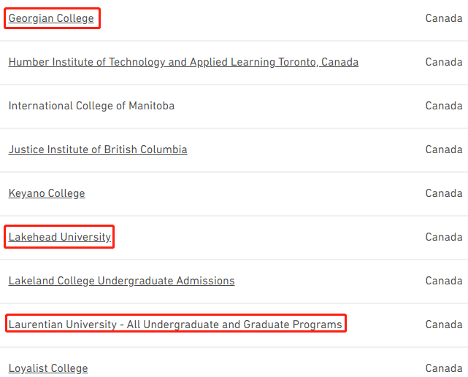Image resolution: width=468 pixels, height=377 pixels.
Task: Click Canada beside Keyano College
Action: (444, 193)
